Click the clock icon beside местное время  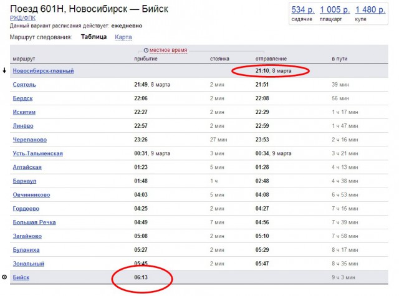click(146, 49)
